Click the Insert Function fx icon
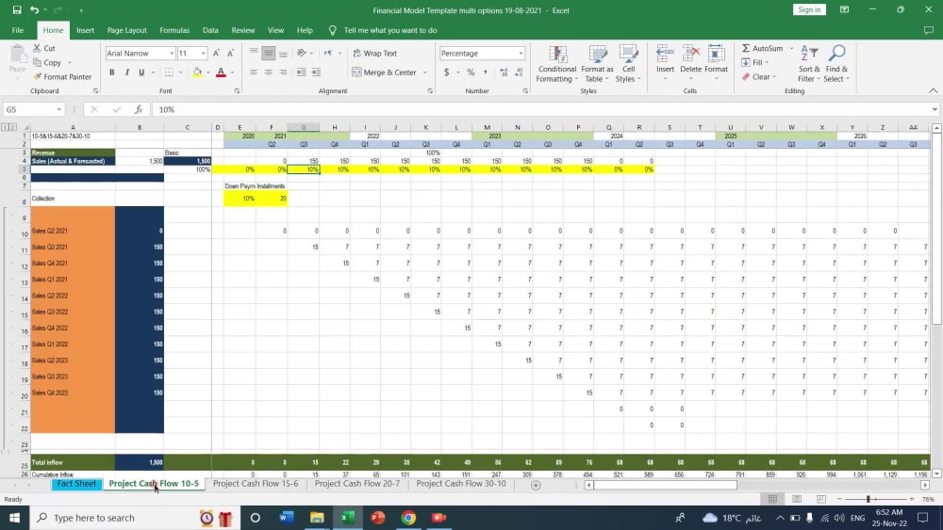This screenshot has width=943, height=530. pyautogui.click(x=139, y=109)
